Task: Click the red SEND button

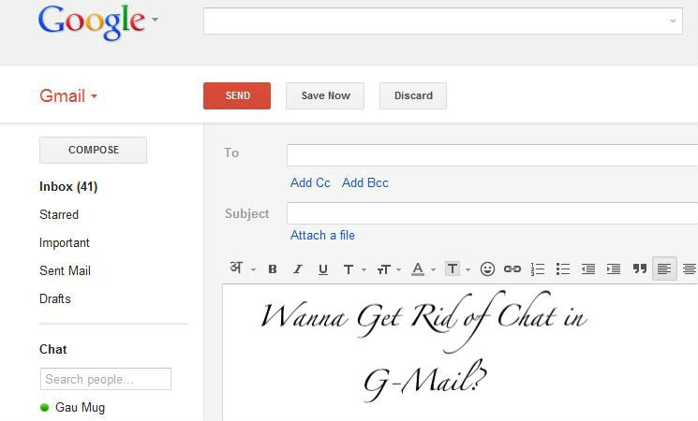Action: (x=237, y=95)
